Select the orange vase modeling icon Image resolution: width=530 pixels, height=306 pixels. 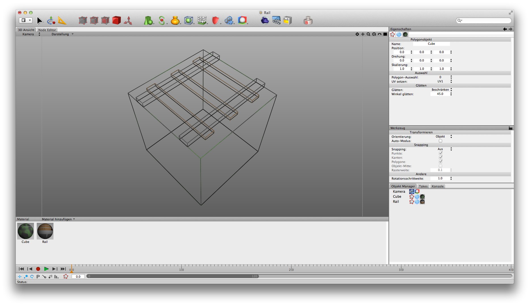coord(175,20)
